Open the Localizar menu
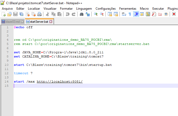The width and height of the screenshot is (178, 116). point(34,9)
